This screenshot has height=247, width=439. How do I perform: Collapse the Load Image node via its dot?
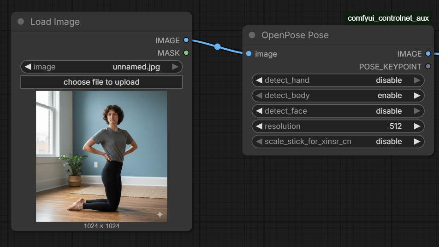tap(21, 22)
